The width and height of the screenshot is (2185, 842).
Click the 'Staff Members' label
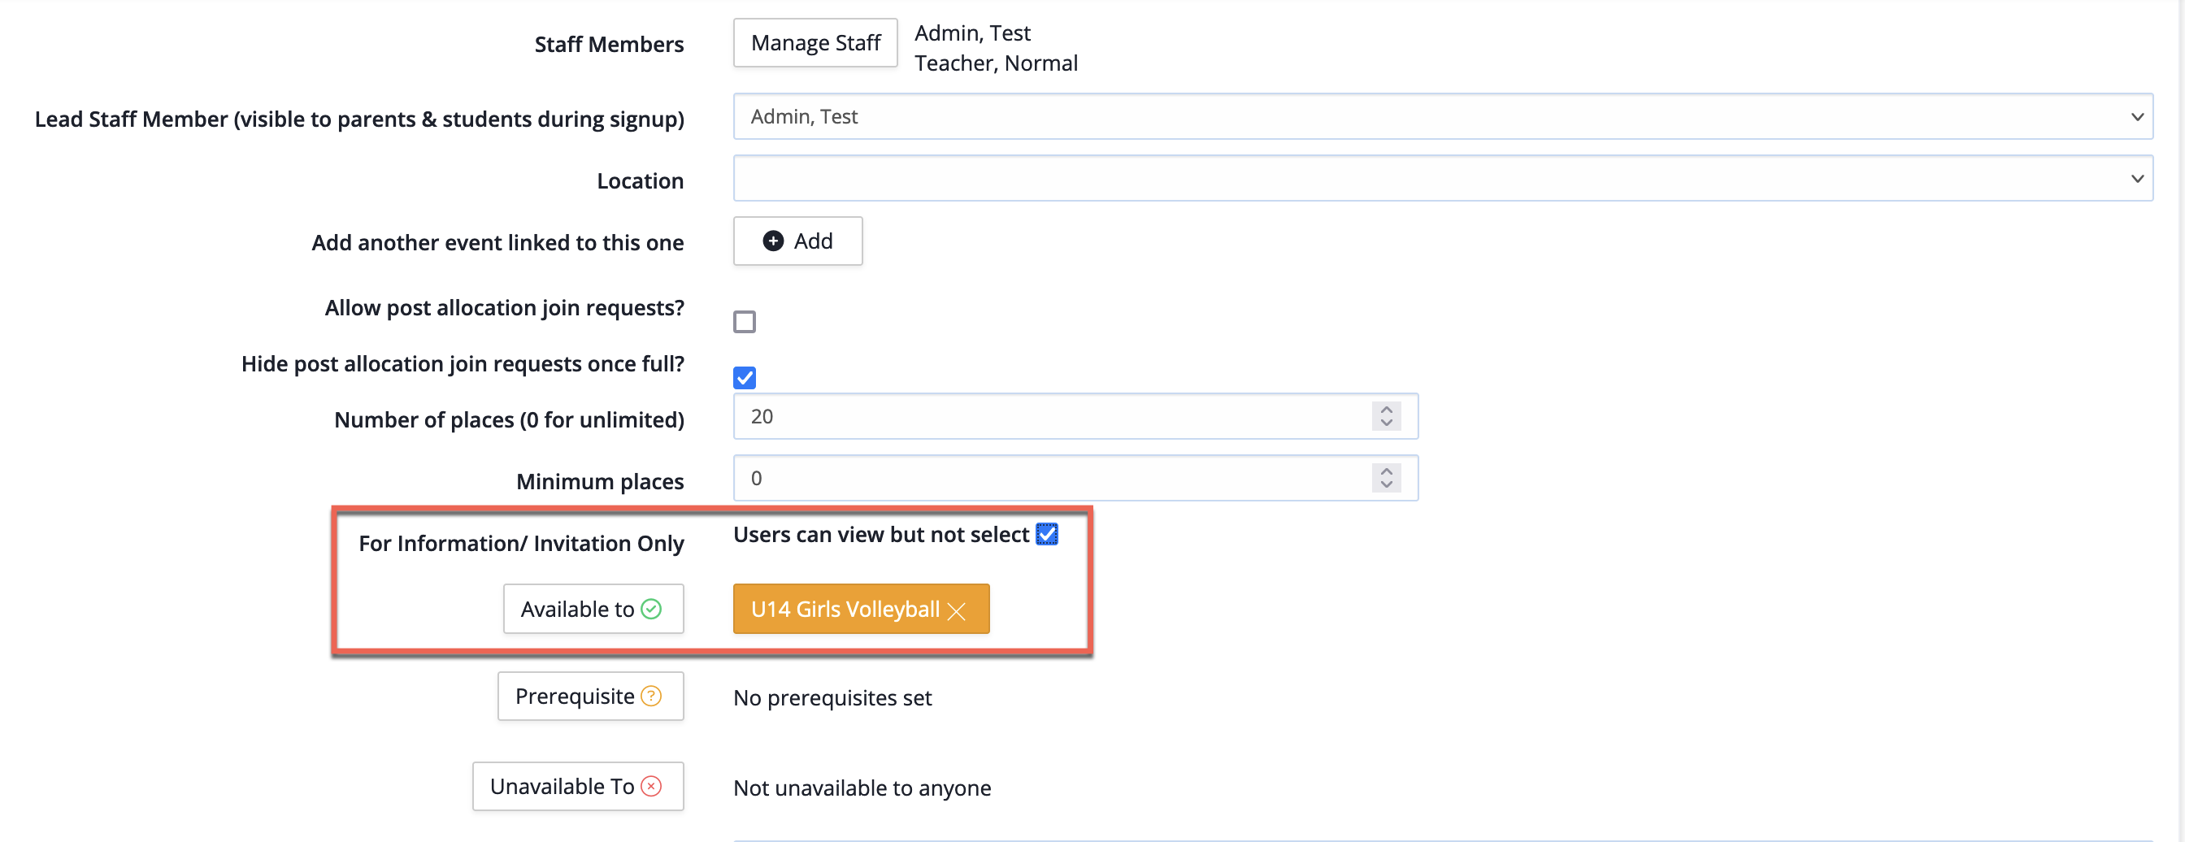click(x=609, y=44)
